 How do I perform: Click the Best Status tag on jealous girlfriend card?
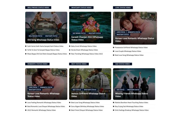click(77, 90)
